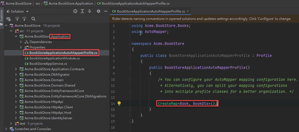The width and height of the screenshot is (299, 132).
Task: Click the show-all-files eye icon in toolbar
Action: pos(8,19)
